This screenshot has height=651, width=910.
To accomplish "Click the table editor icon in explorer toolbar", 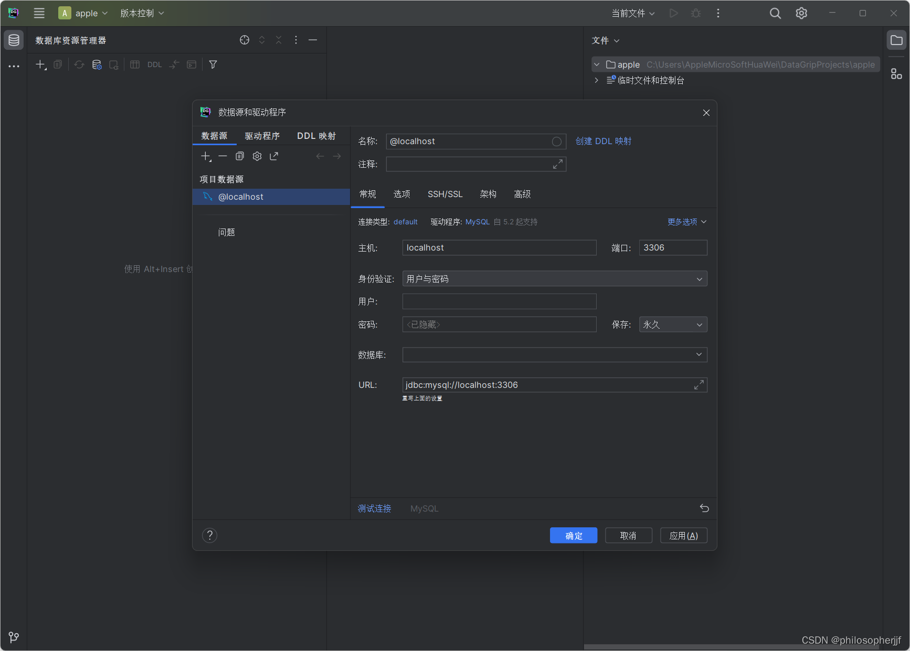I will coord(135,64).
